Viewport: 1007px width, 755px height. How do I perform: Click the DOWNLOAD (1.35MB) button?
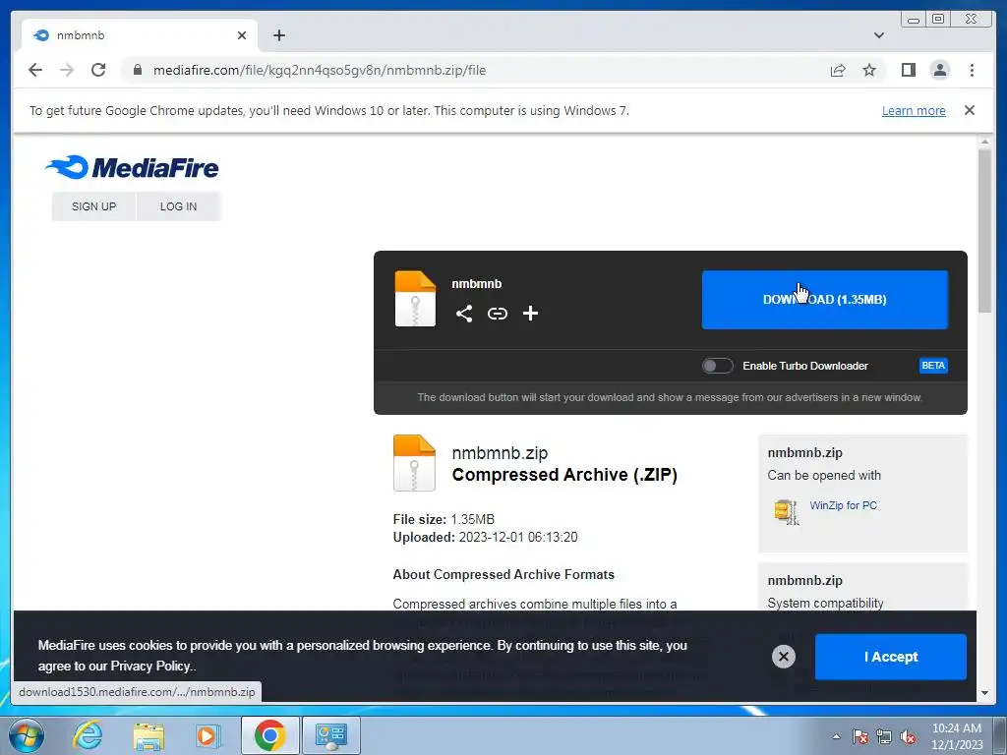click(825, 300)
